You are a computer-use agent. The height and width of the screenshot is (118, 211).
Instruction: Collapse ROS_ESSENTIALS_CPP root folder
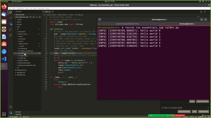[x=22, y=17]
